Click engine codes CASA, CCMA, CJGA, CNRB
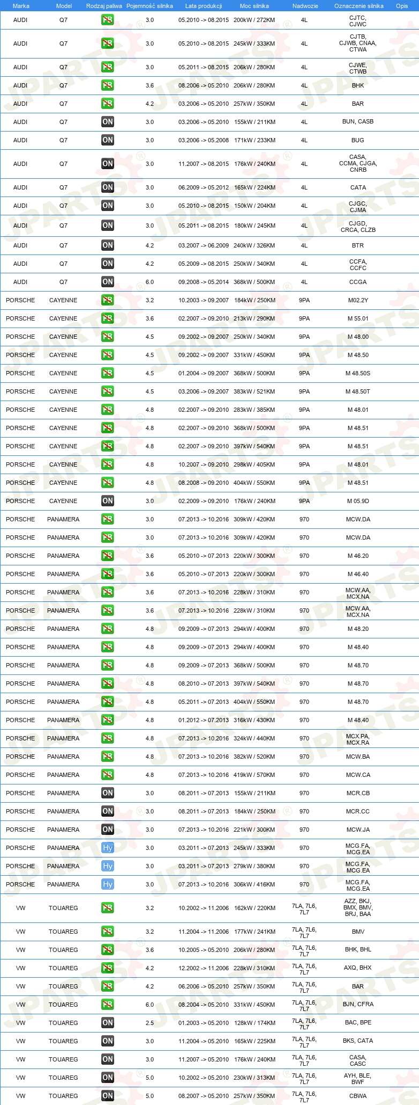419x1105 pixels. click(358, 164)
